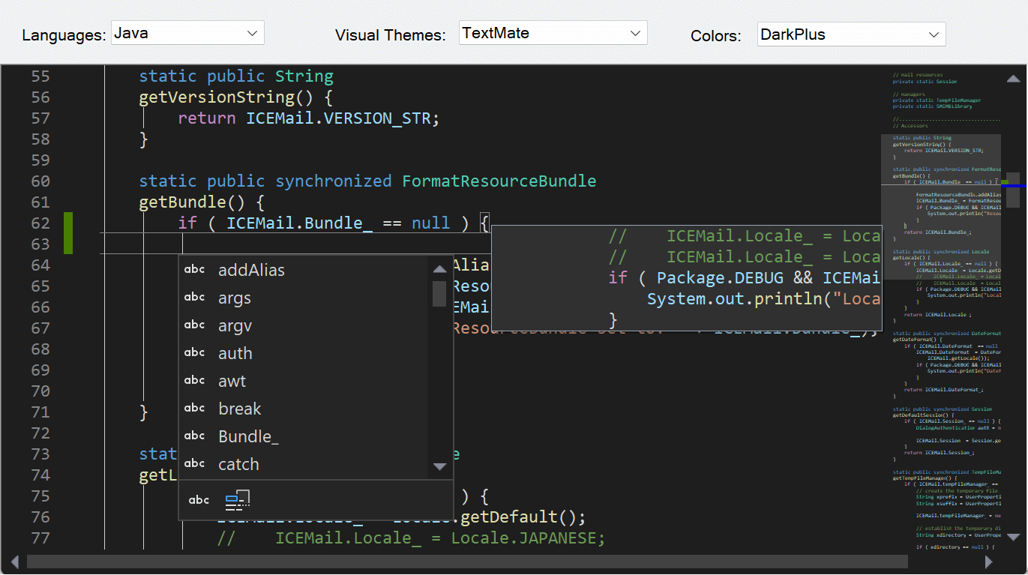Click the editor scroll-up arrow at top right
Viewport: 1028px width, 575px height.
(1013, 78)
